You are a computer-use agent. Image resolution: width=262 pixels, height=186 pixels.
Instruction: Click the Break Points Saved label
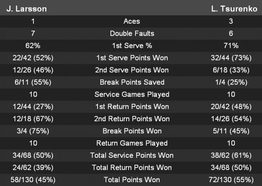pos(132,82)
